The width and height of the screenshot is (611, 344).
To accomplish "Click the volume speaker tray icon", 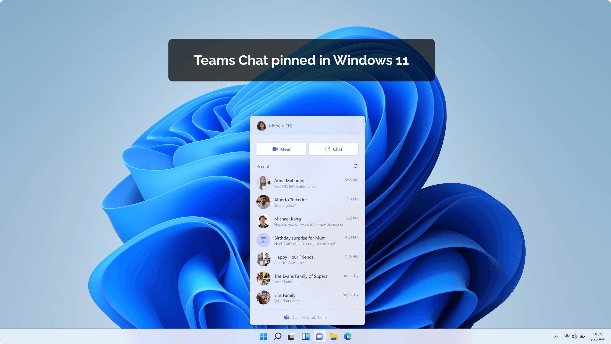I will 574,337.
